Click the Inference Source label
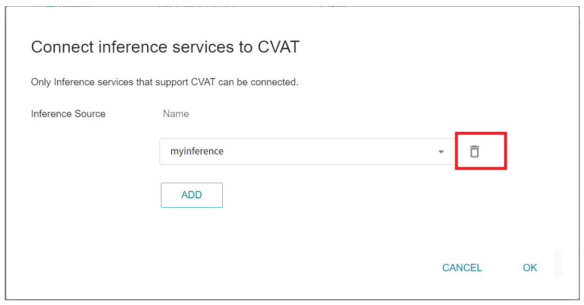The image size is (584, 305). 68,114
